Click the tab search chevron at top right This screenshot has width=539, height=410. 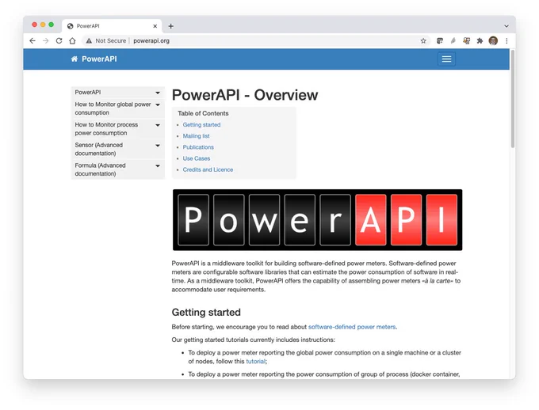pyautogui.click(x=507, y=26)
